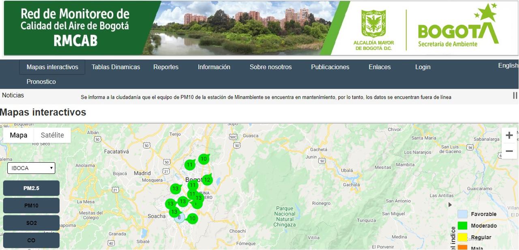Click the Alcaldía Mayor de Bogotá logo
This screenshot has height=250, width=519.
tap(373, 28)
